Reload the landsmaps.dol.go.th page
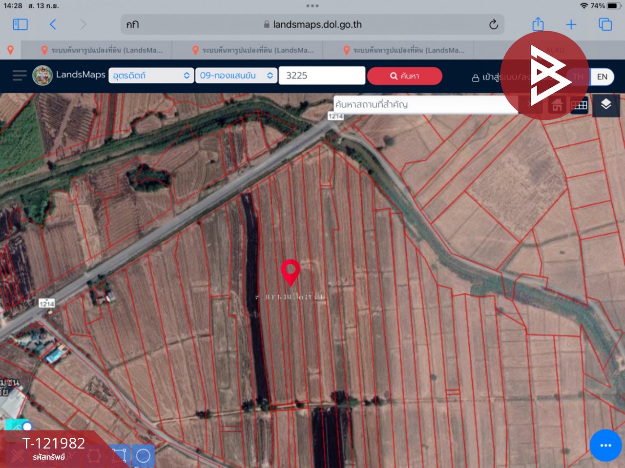 pyautogui.click(x=493, y=24)
